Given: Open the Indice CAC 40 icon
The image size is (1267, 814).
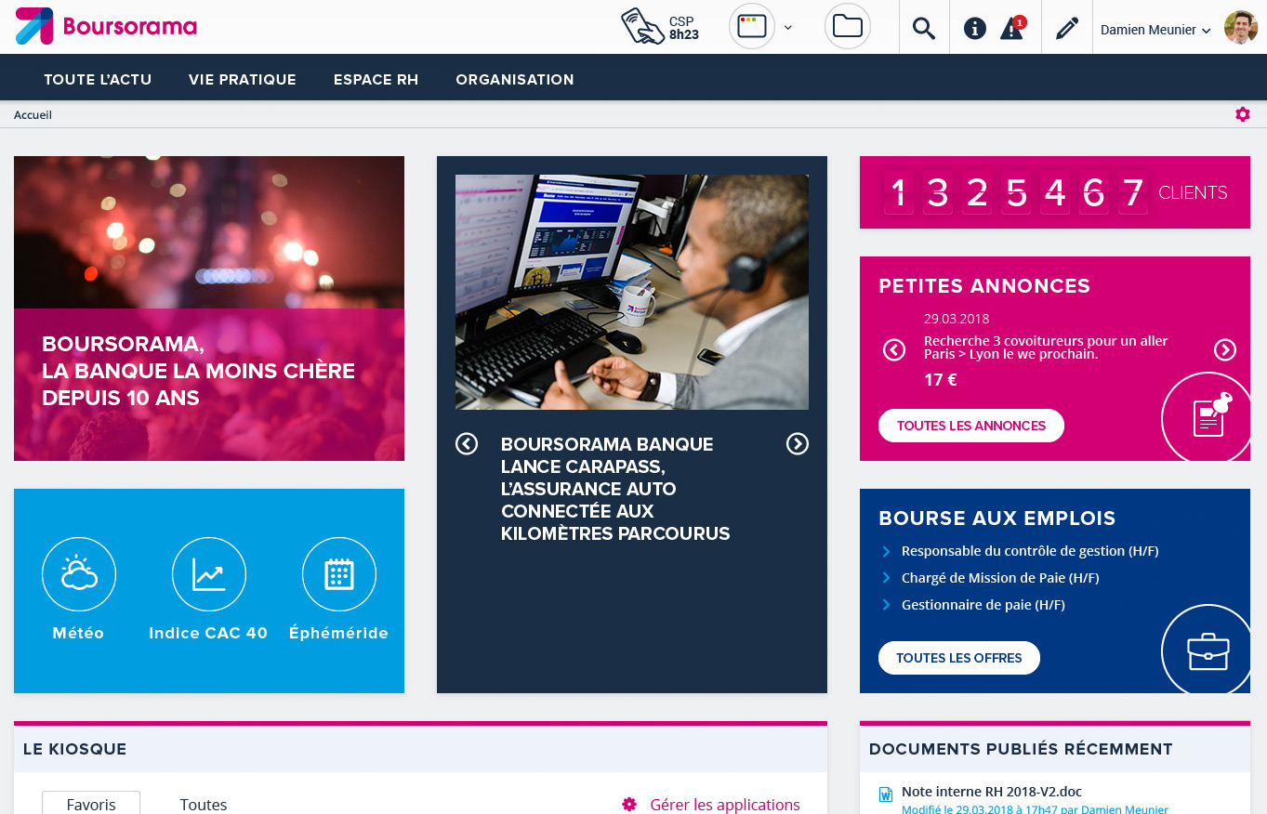Looking at the screenshot, I should coord(209,574).
